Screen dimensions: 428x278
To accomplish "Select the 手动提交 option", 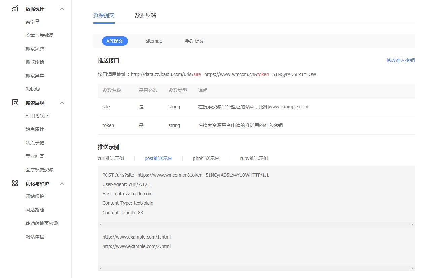I will tap(194, 41).
